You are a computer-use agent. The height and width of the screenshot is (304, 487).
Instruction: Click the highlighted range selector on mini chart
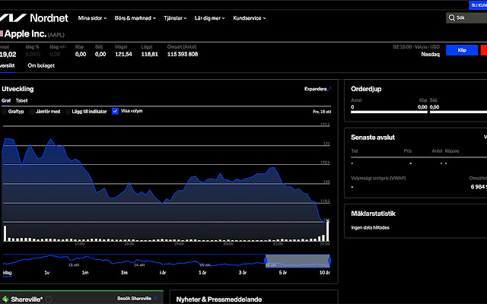pos(297,261)
